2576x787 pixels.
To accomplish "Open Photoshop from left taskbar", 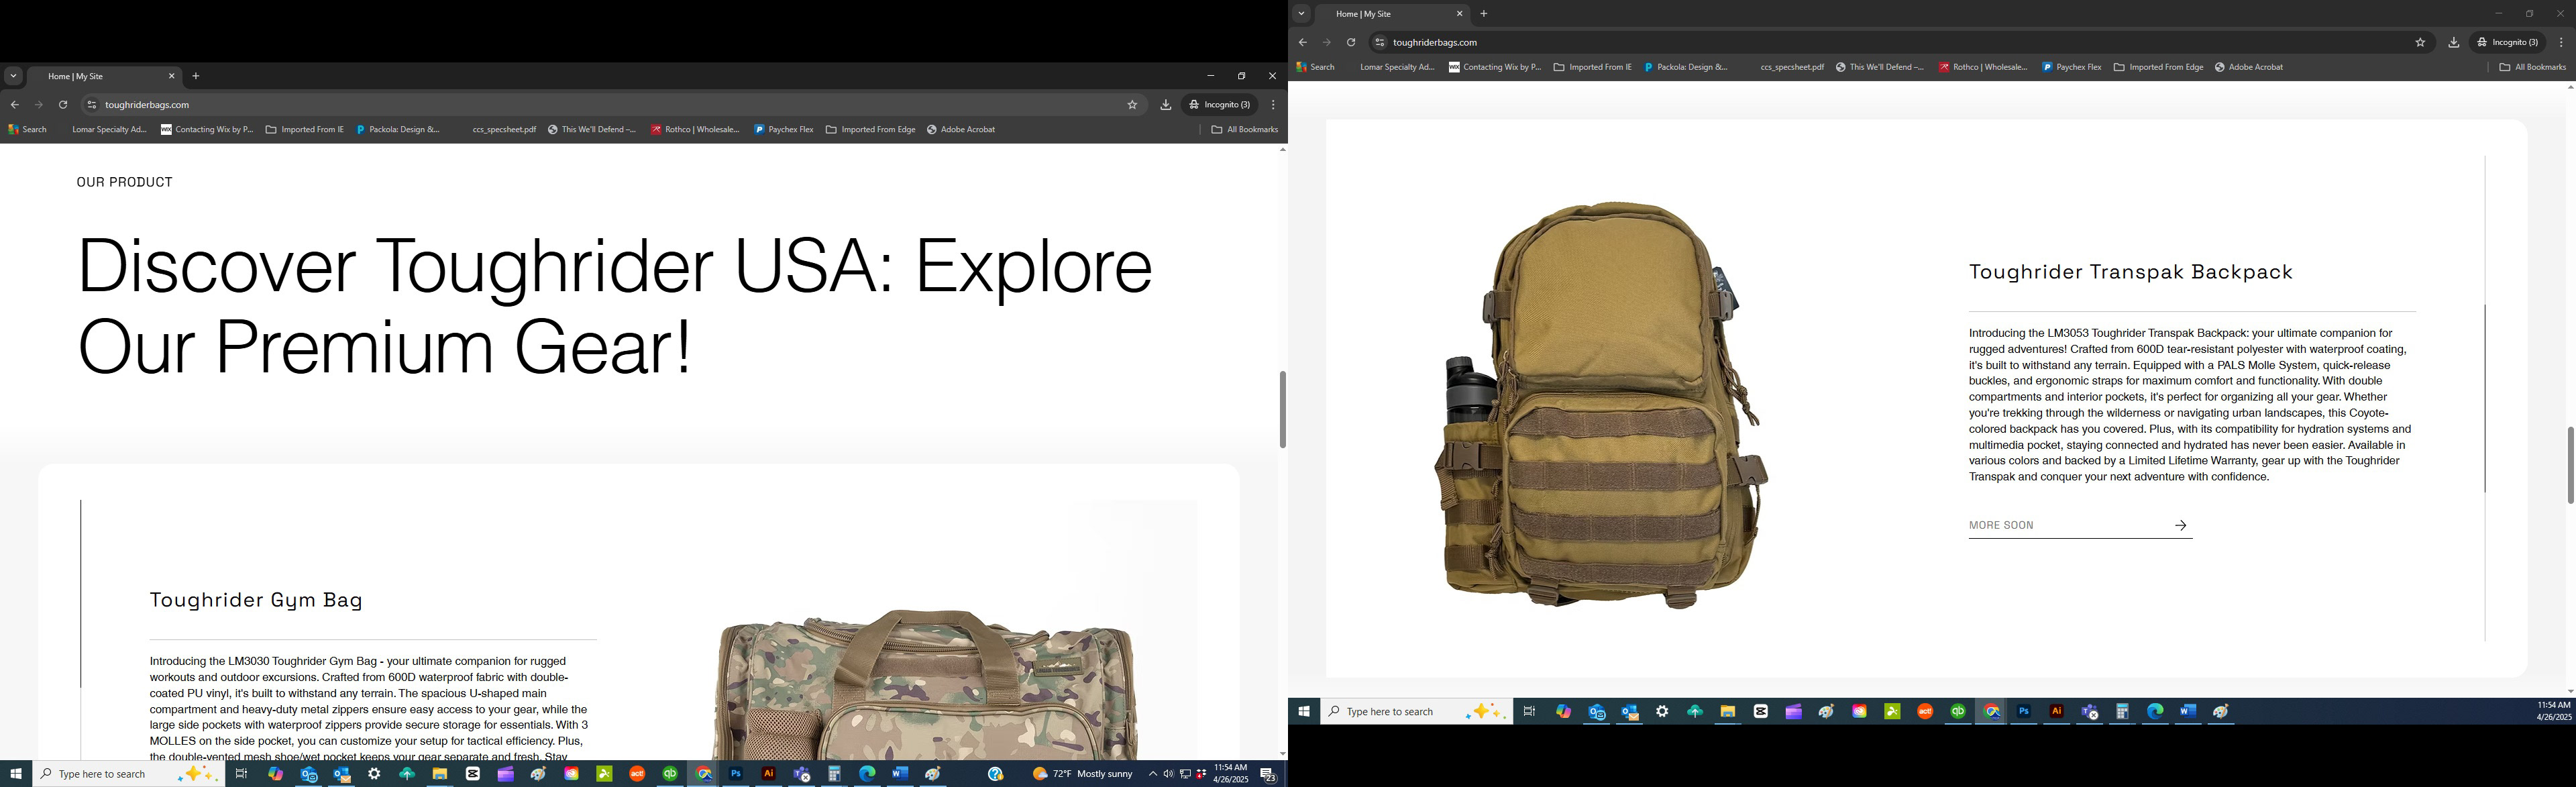I will (x=736, y=774).
